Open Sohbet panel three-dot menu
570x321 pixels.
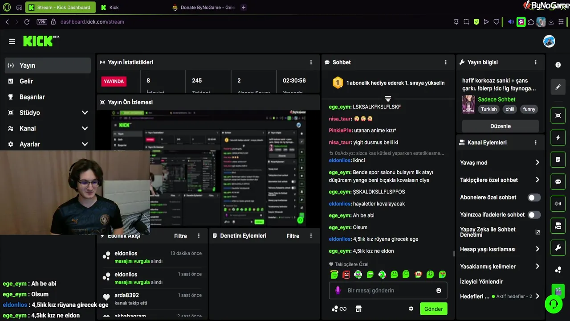pyautogui.click(x=446, y=62)
